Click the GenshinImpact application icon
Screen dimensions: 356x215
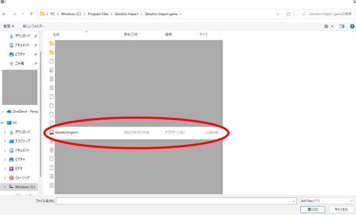coord(52,132)
